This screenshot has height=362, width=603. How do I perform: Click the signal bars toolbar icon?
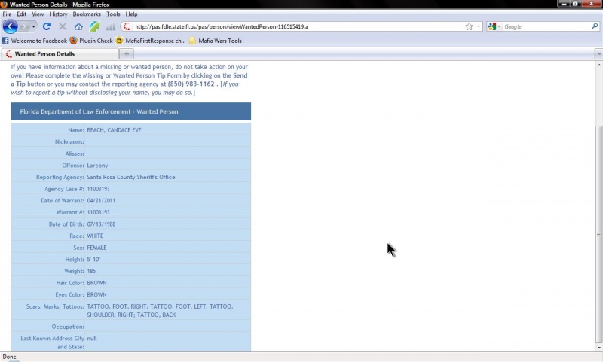[x=110, y=26]
